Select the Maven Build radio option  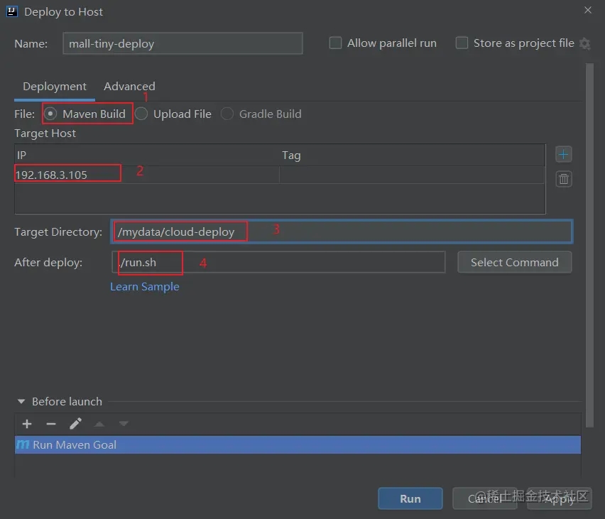(x=50, y=114)
